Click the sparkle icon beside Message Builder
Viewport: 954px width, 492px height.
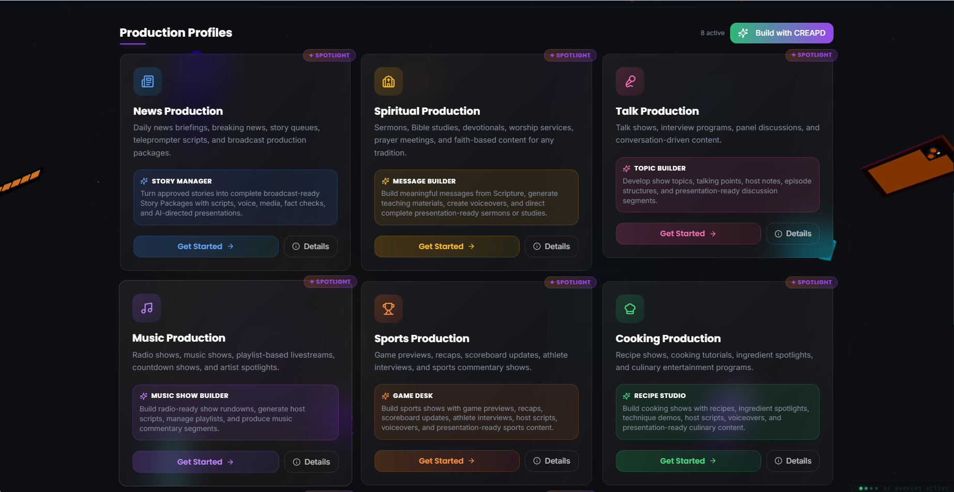tap(385, 181)
